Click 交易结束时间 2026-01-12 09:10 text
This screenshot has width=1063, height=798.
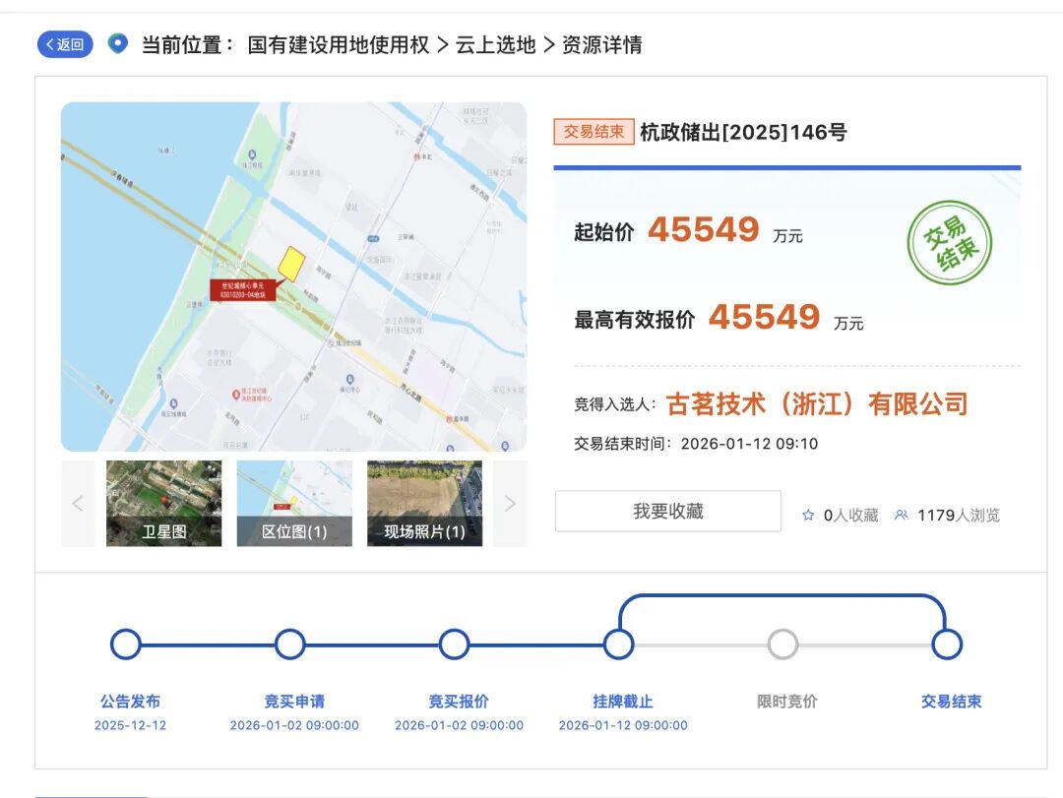pos(696,444)
